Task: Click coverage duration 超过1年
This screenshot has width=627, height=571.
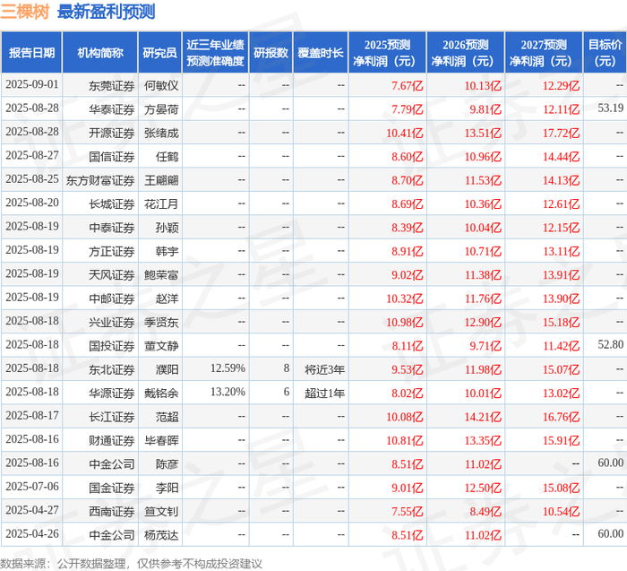Action: [x=324, y=394]
